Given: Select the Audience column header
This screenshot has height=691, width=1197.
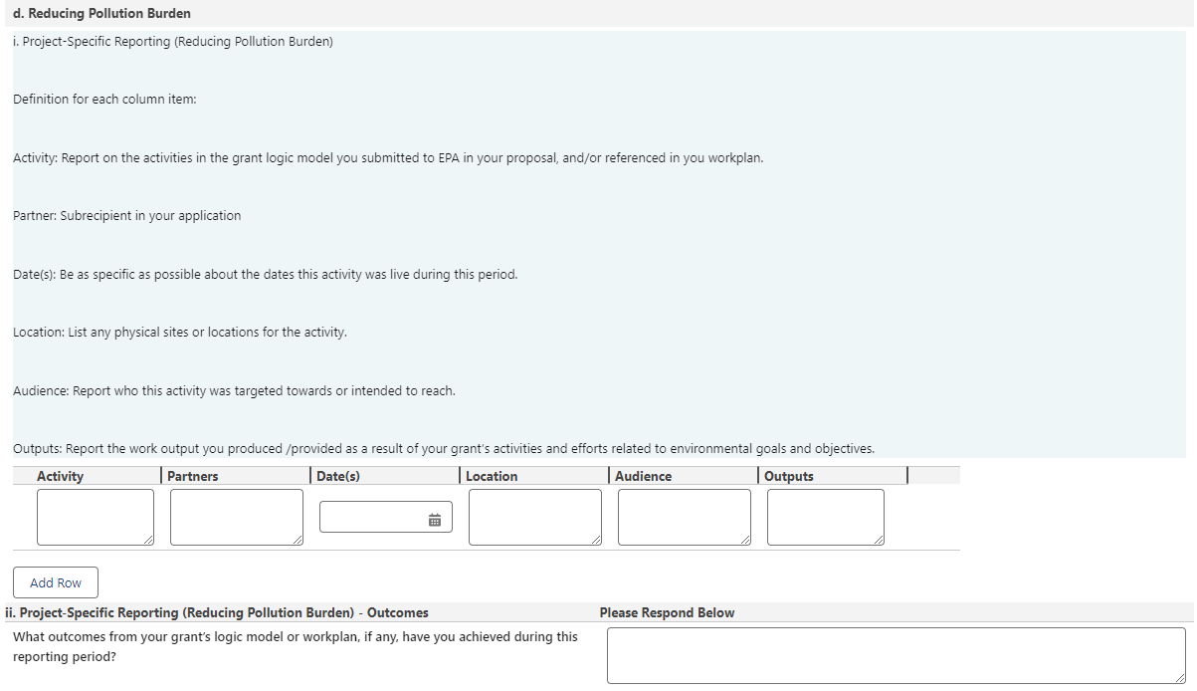Looking at the screenshot, I should tap(643, 476).
